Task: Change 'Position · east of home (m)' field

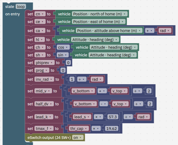Action: (x=99, y=22)
